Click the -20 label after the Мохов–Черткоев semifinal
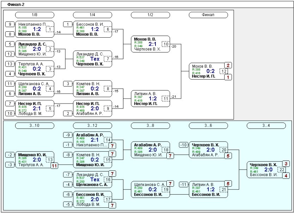This screenshot has width=294, height=213. coord(174,46)
